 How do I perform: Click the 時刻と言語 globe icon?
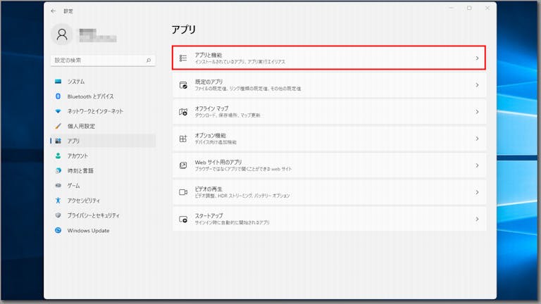coord(58,170)
